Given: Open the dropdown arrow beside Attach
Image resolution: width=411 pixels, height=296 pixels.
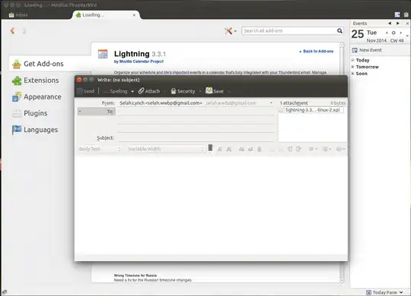Looking at the screenshot, I should 164,91.
